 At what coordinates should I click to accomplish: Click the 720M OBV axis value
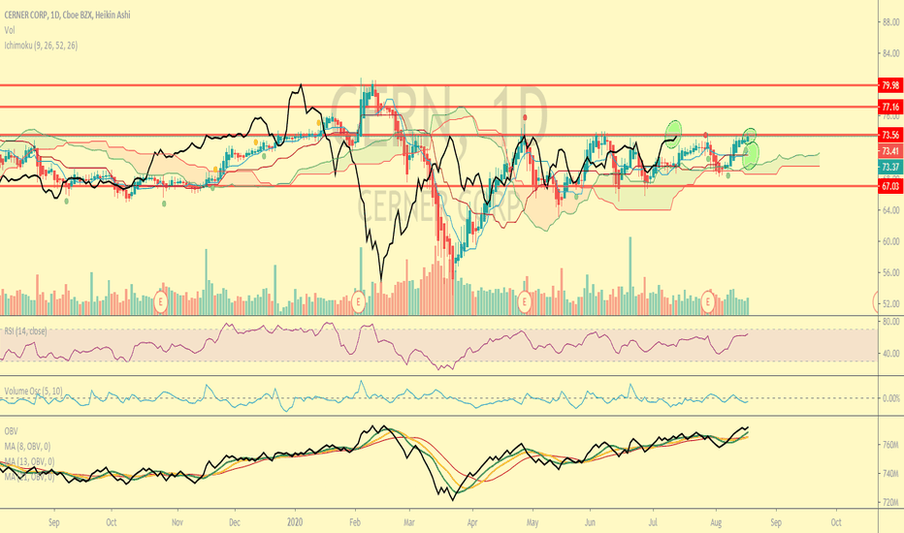(x=890, y=502)
